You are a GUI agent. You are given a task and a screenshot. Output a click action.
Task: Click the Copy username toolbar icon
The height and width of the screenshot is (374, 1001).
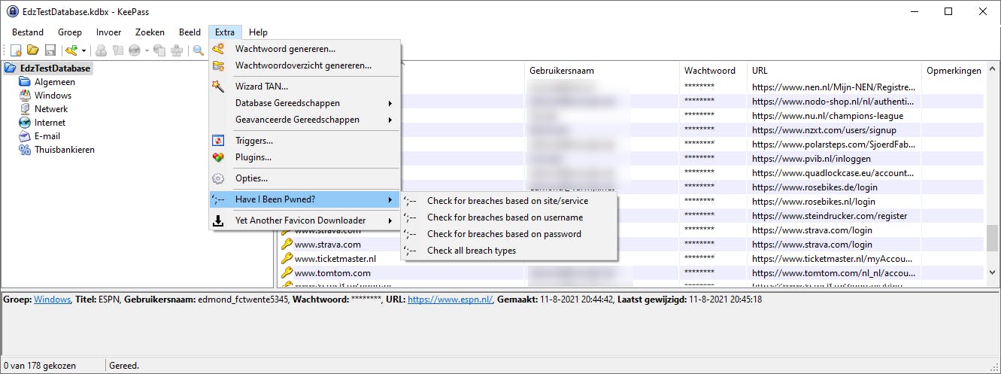click(100, 50)
